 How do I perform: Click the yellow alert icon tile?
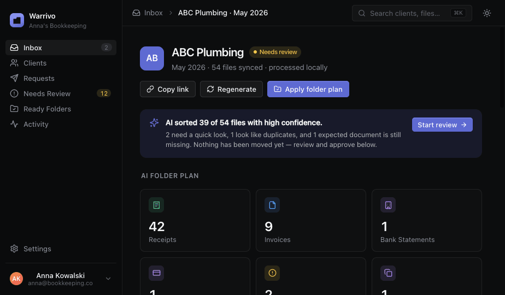click(272, 273)
